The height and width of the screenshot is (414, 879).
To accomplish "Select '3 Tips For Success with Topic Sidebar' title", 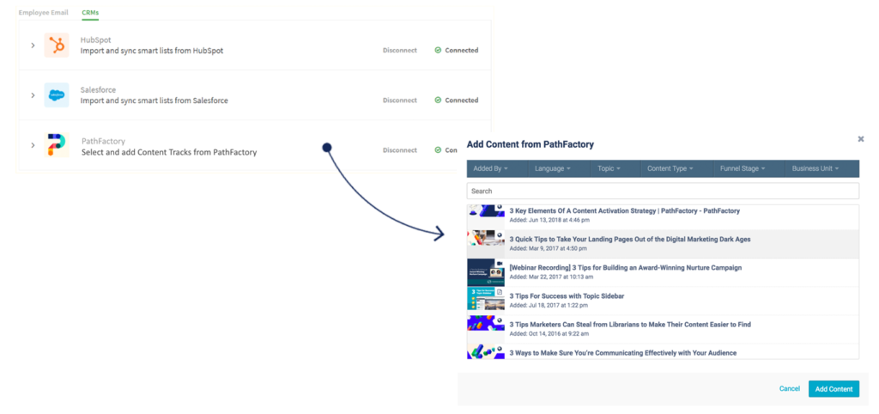I will [x=567, y=295].
